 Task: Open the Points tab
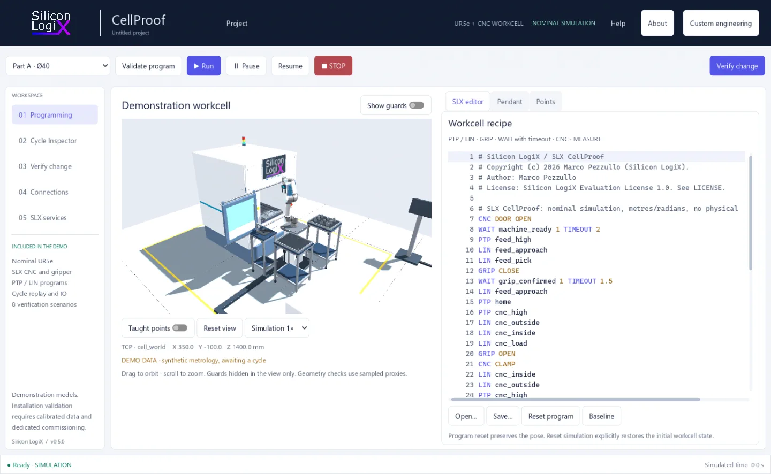pos(546,102)
